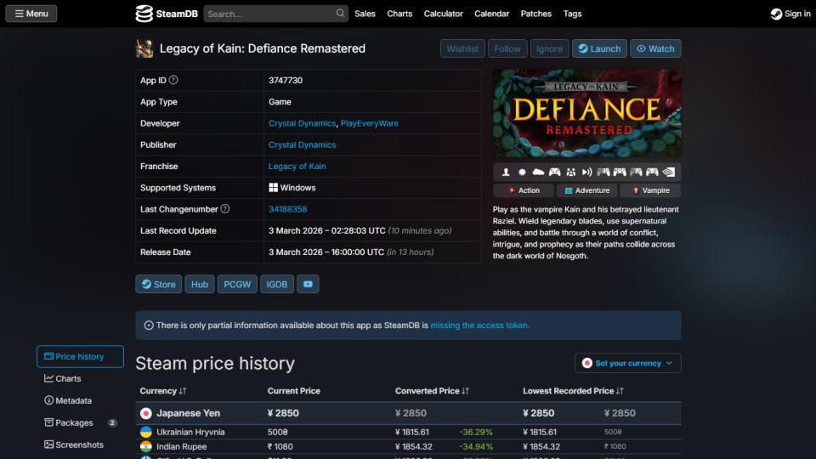Open the hamburger Menu button
Viewport: 816px width, 459px height.
31,14
